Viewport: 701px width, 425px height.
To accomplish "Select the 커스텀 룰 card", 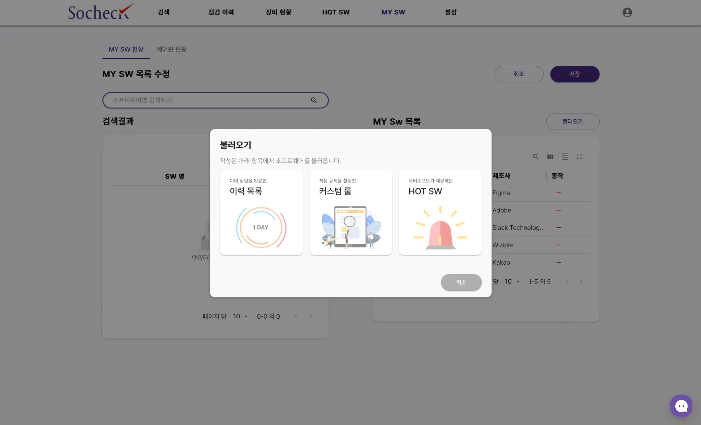I will 350,212.
